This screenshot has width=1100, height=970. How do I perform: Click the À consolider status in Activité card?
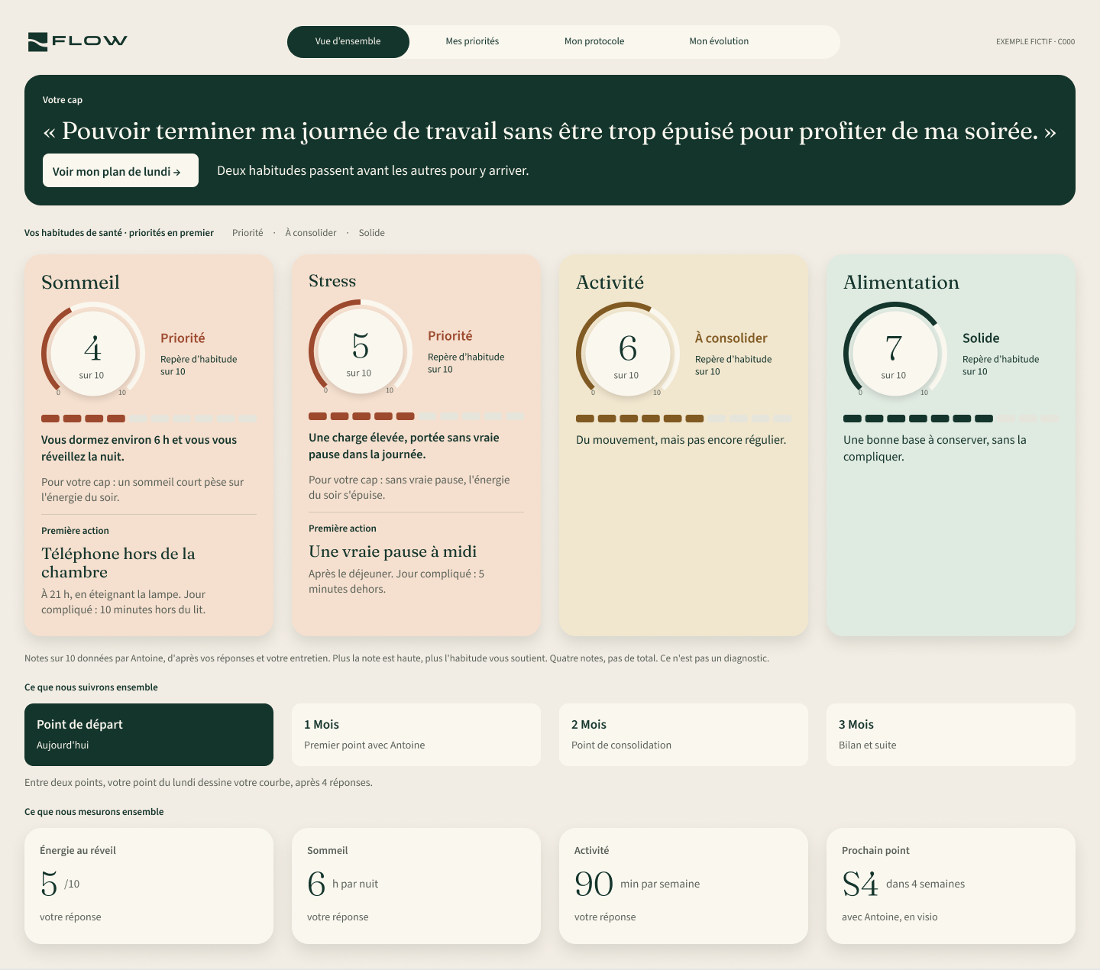tap(731, 338)
